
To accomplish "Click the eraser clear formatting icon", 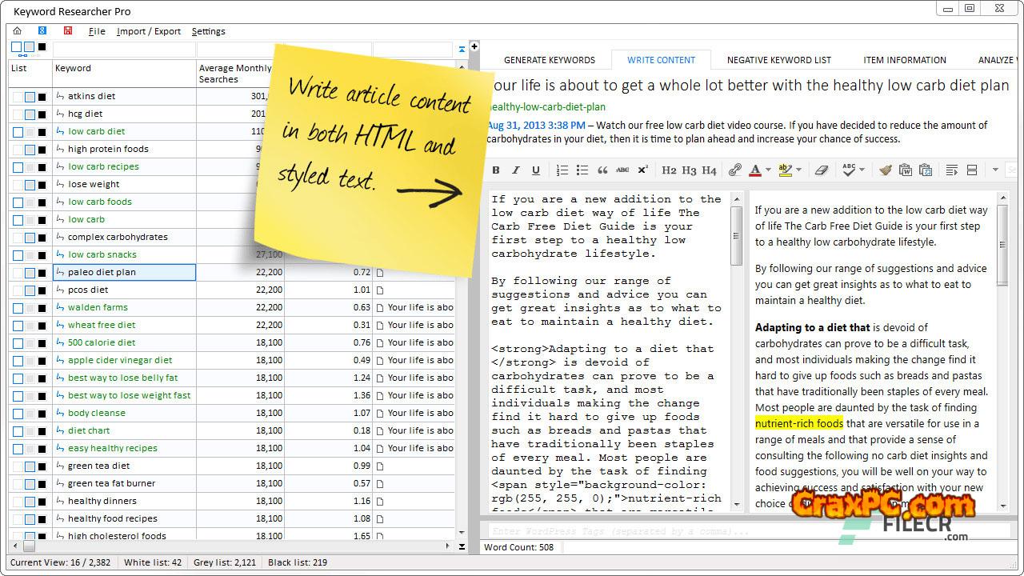I will coord(822,170).
